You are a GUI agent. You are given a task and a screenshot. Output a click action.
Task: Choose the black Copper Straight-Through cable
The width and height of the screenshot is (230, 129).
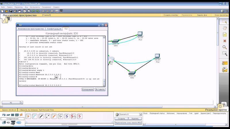click(41, 116)
